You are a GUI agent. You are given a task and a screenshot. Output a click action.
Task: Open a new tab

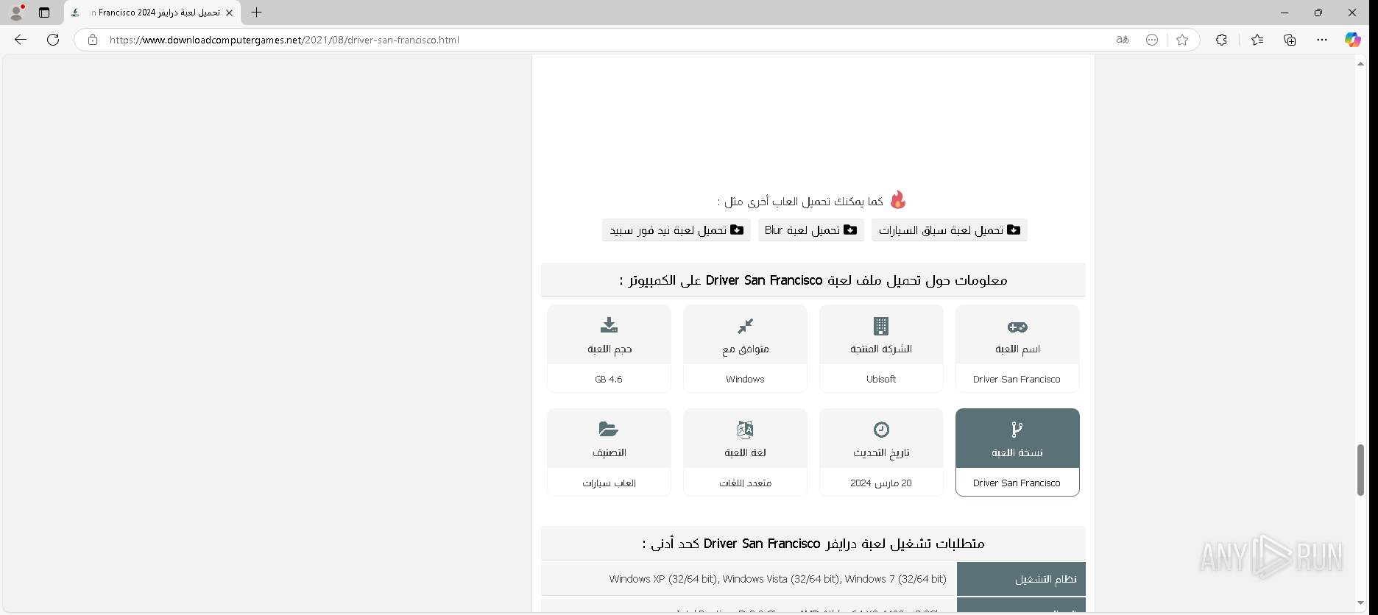point(256,13)
